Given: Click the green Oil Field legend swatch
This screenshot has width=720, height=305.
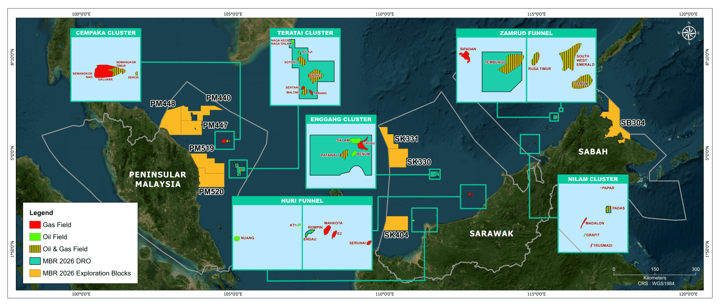Looking at the screenshot, I should point(35,237).
